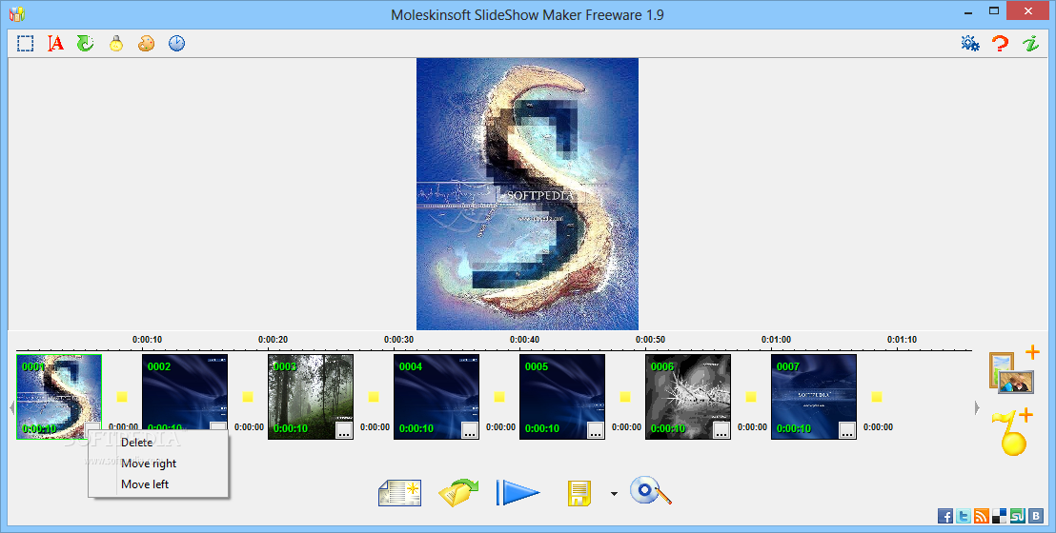The width and height of the screenshot is (1056, 533).
Task: Open an existing project folder icon
Action: (x=458, y=493)
